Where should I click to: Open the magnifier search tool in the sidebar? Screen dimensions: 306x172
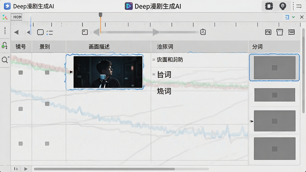pyautogui.click(x=5, y=60)
